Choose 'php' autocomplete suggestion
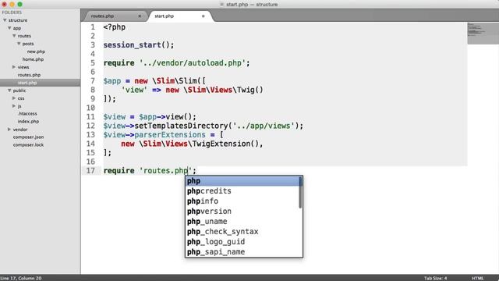Image resolution: width=499 pixels, height=281 pixels. point(242,181)
